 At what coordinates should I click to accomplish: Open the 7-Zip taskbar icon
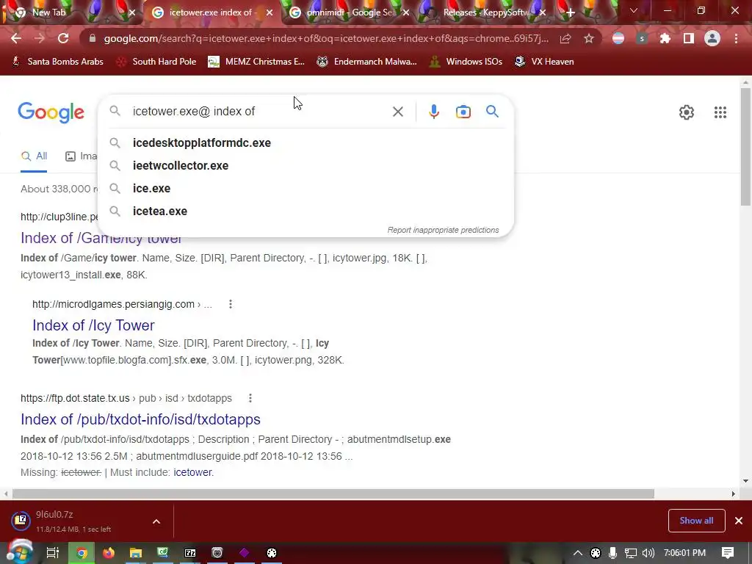coord(190,553)
